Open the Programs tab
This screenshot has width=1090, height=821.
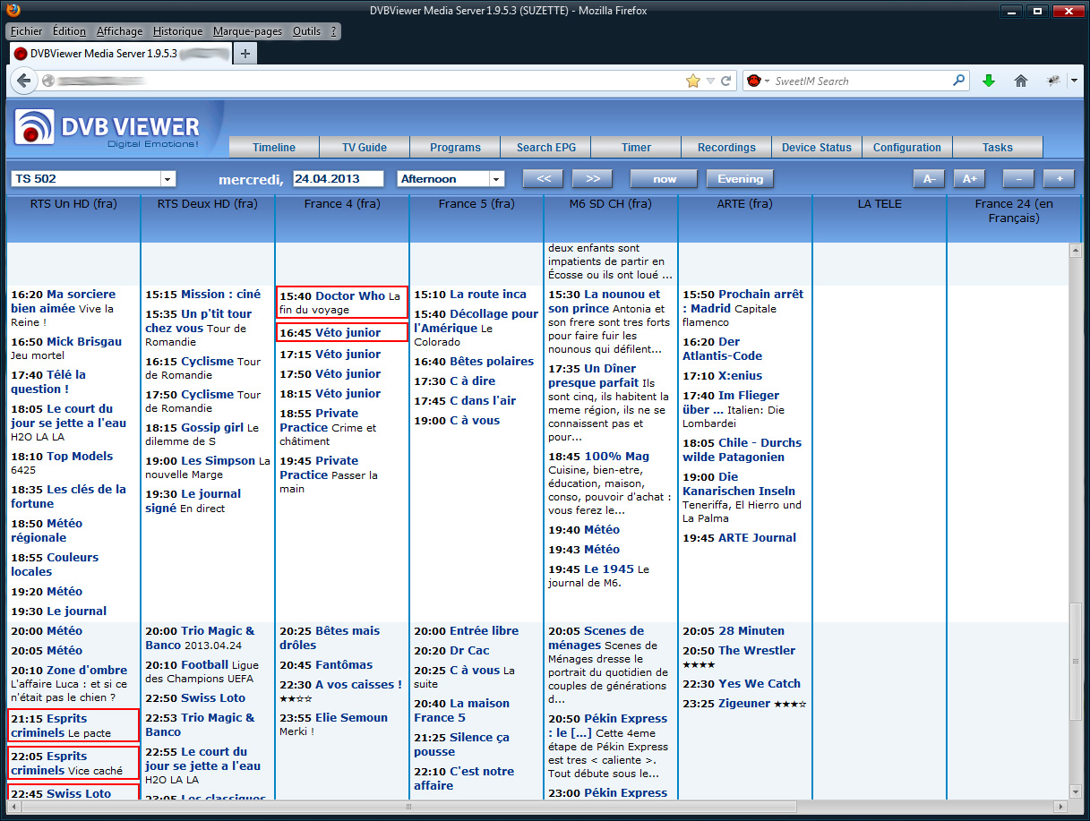(x=455, y=147)
